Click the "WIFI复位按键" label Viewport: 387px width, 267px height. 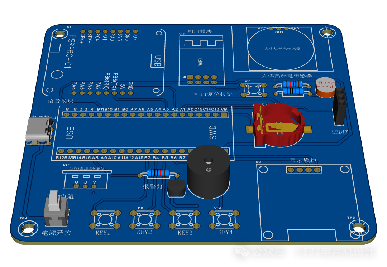point(213,94)
